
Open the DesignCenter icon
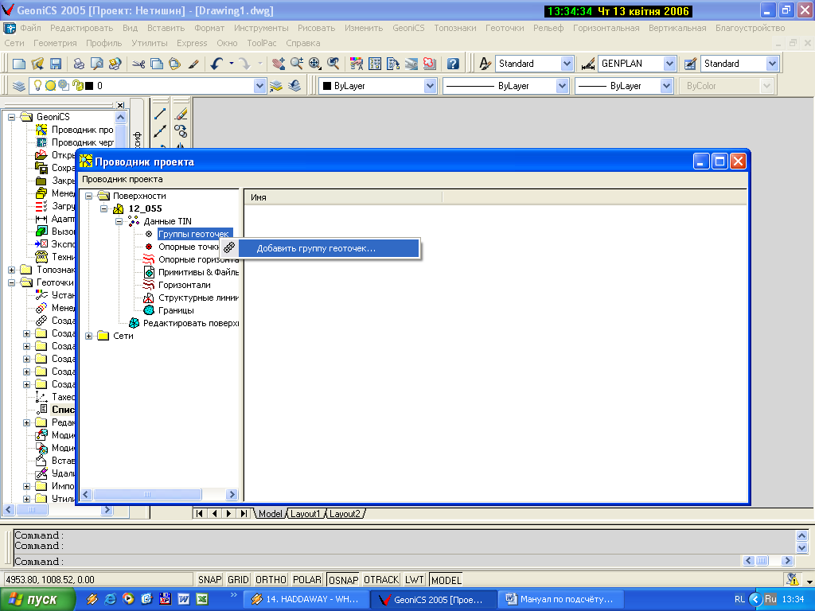click(x=375, y=64)
